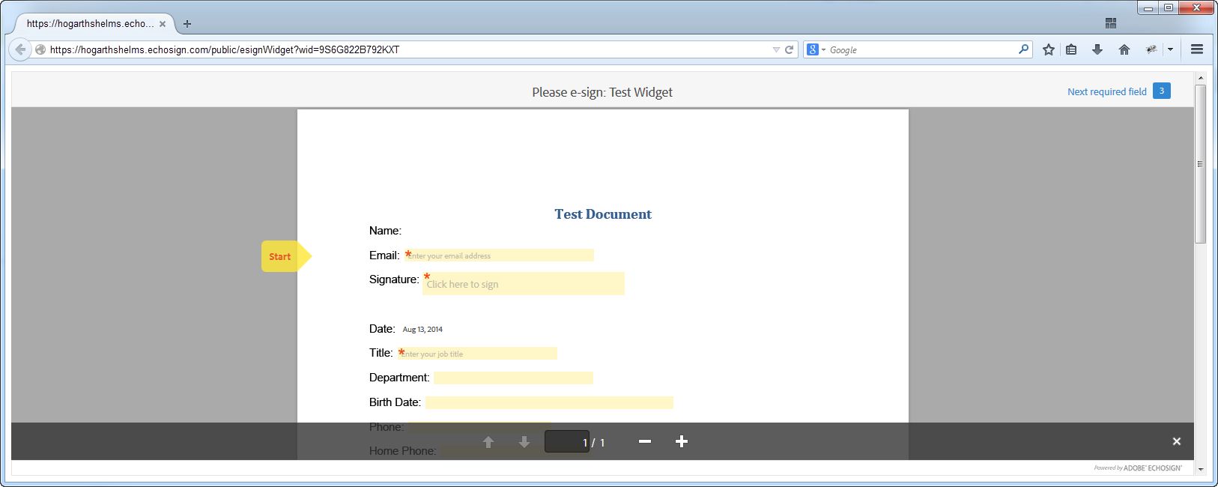Click the zoom in plus icon

pyautogui.click(x=681, y=441)
